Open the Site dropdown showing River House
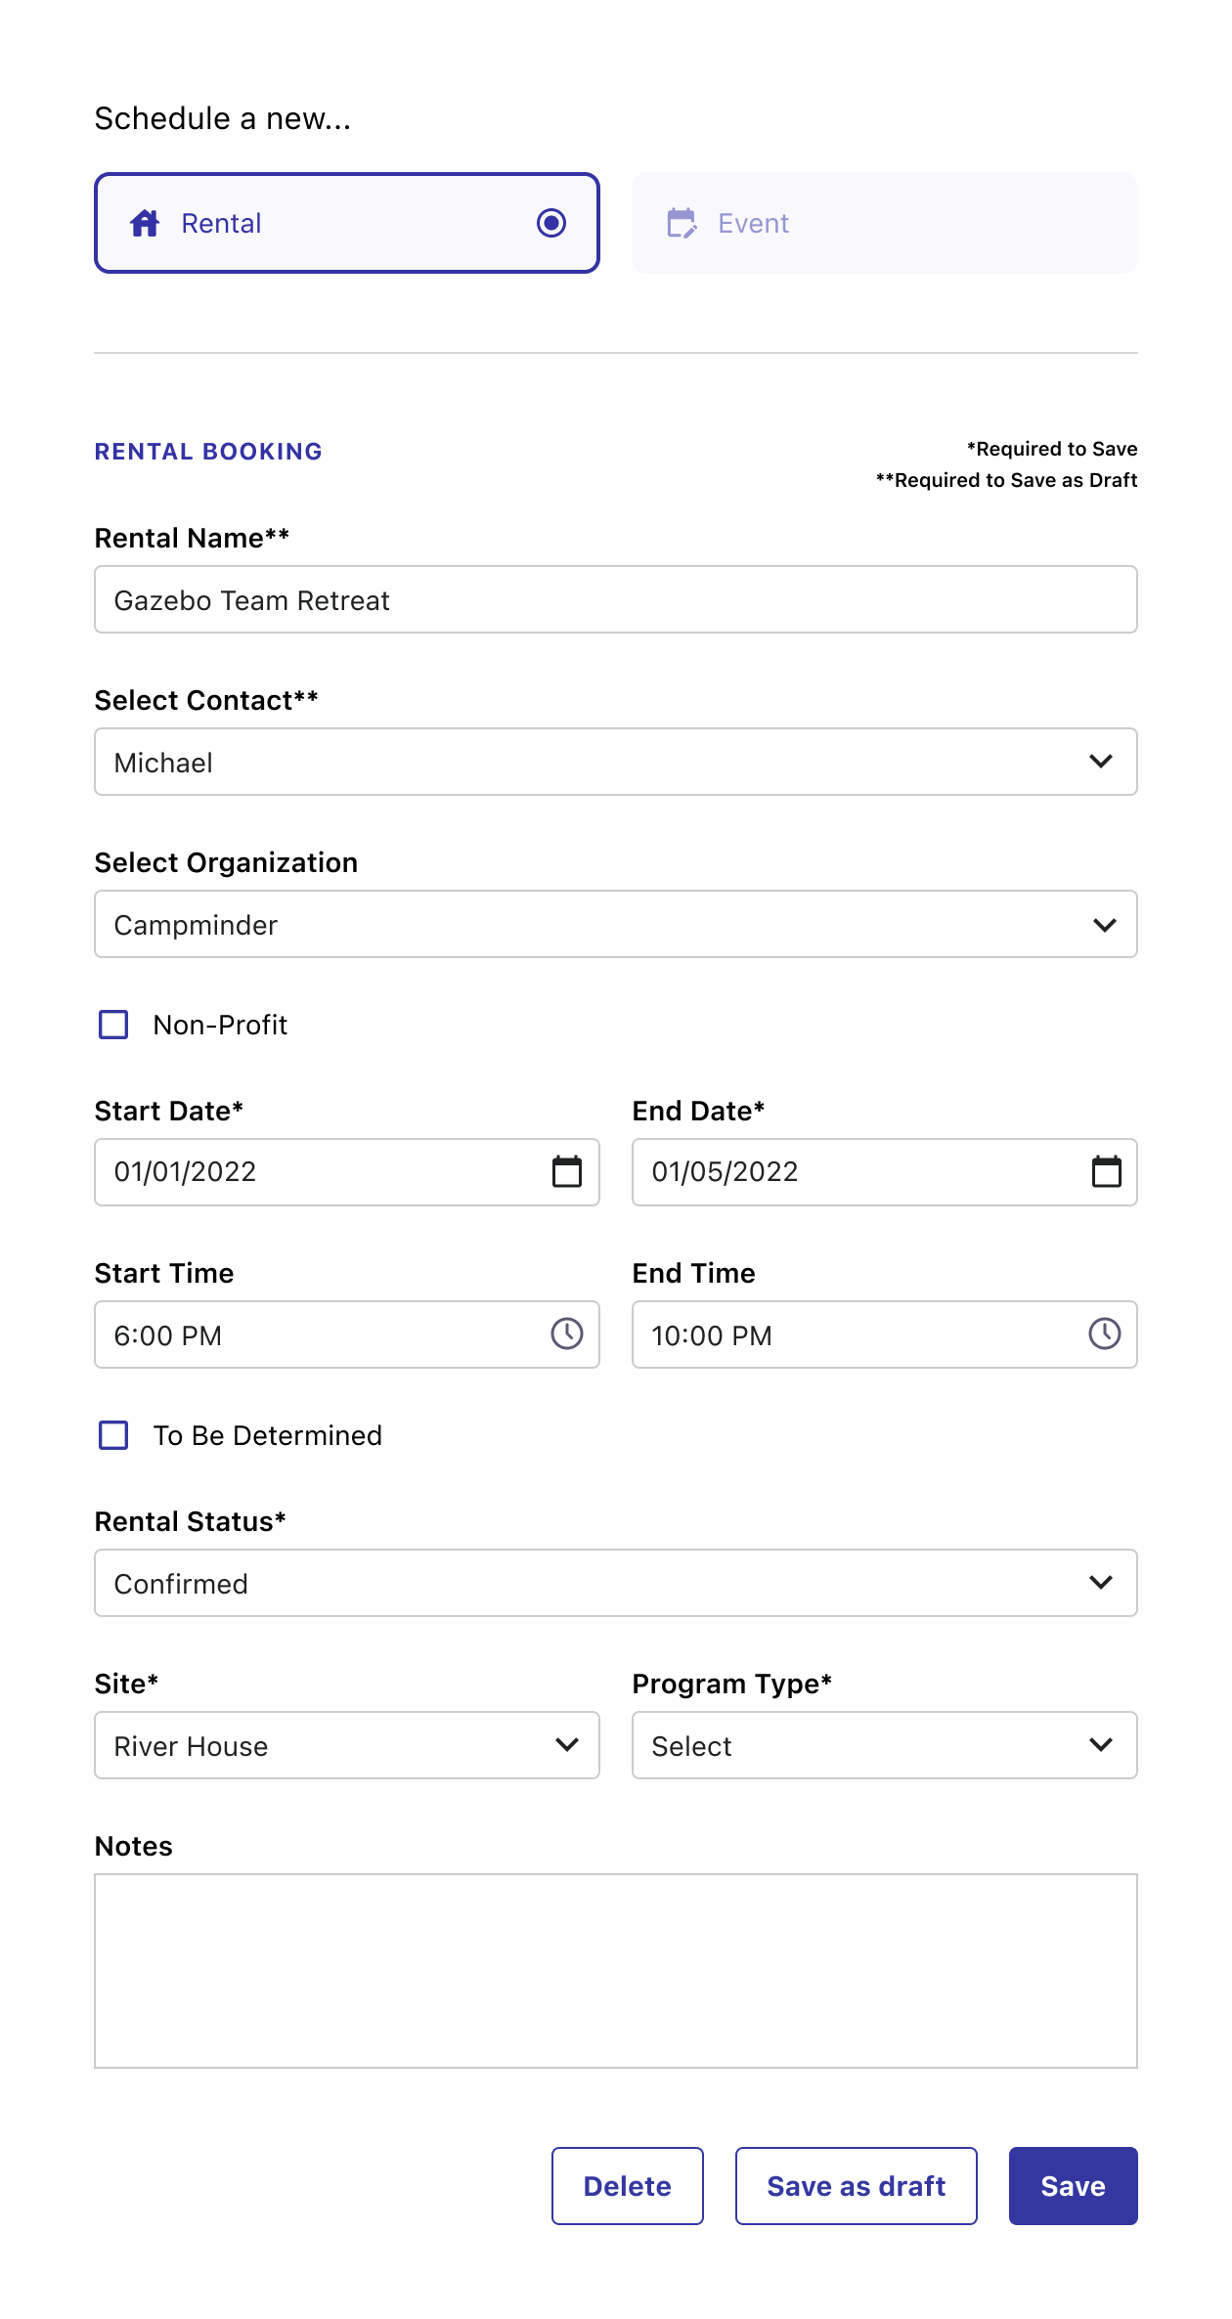Screen dimensions: 1232x2319 click(x=346, y=1745)
